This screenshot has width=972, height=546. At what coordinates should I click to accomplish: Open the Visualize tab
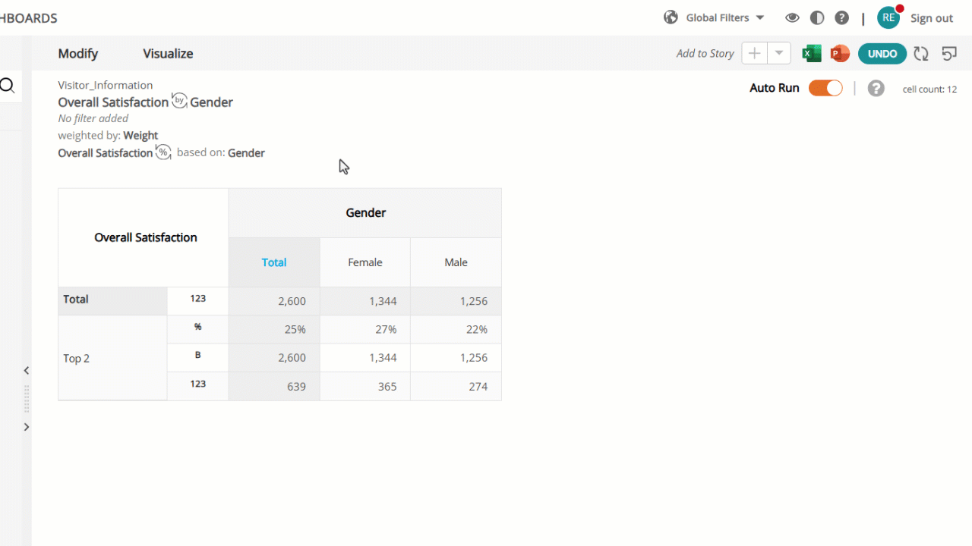tap(168, 54)
